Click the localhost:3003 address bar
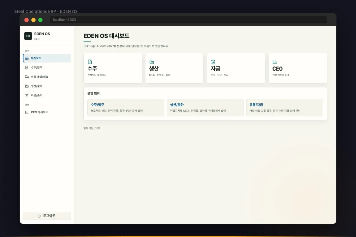356x237 pixels. (189, 20)
